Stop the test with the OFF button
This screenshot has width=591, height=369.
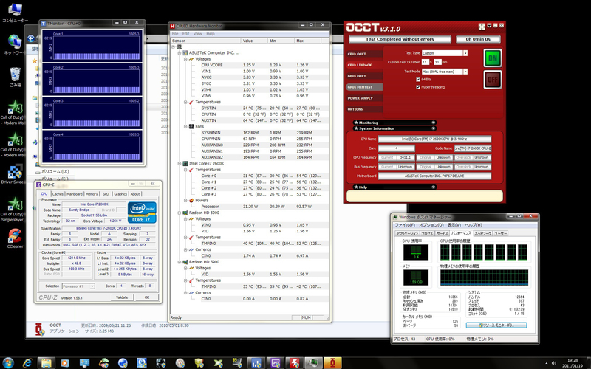pyautogui.click(x=492, y=80)
